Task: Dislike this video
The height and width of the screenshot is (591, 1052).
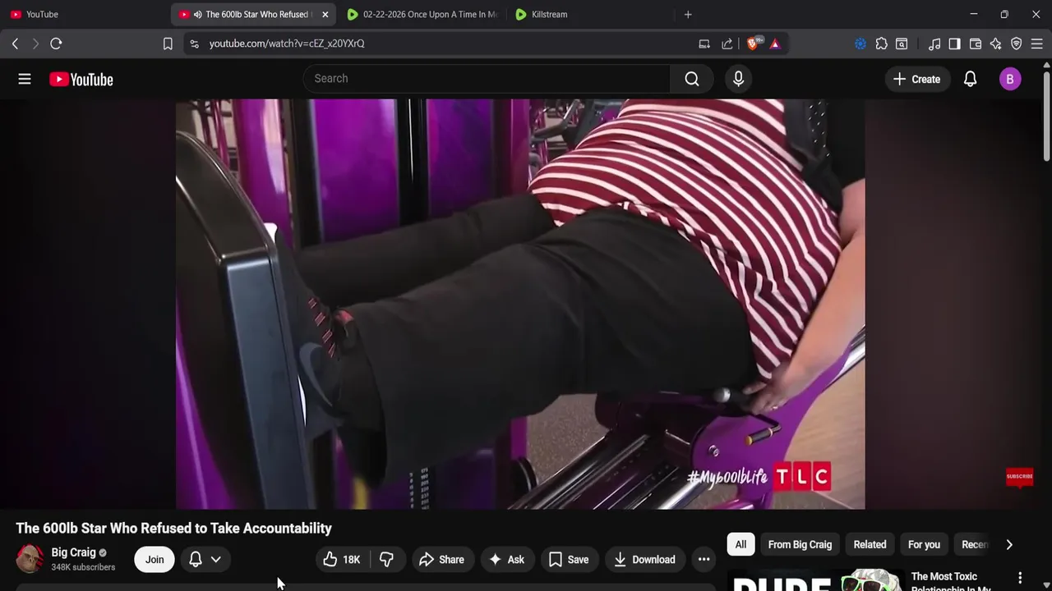Action: point(386,559)
